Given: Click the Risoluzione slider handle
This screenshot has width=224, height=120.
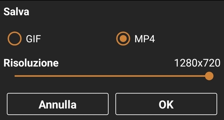Looking at the screenshot, I should (x=209, y=76).
